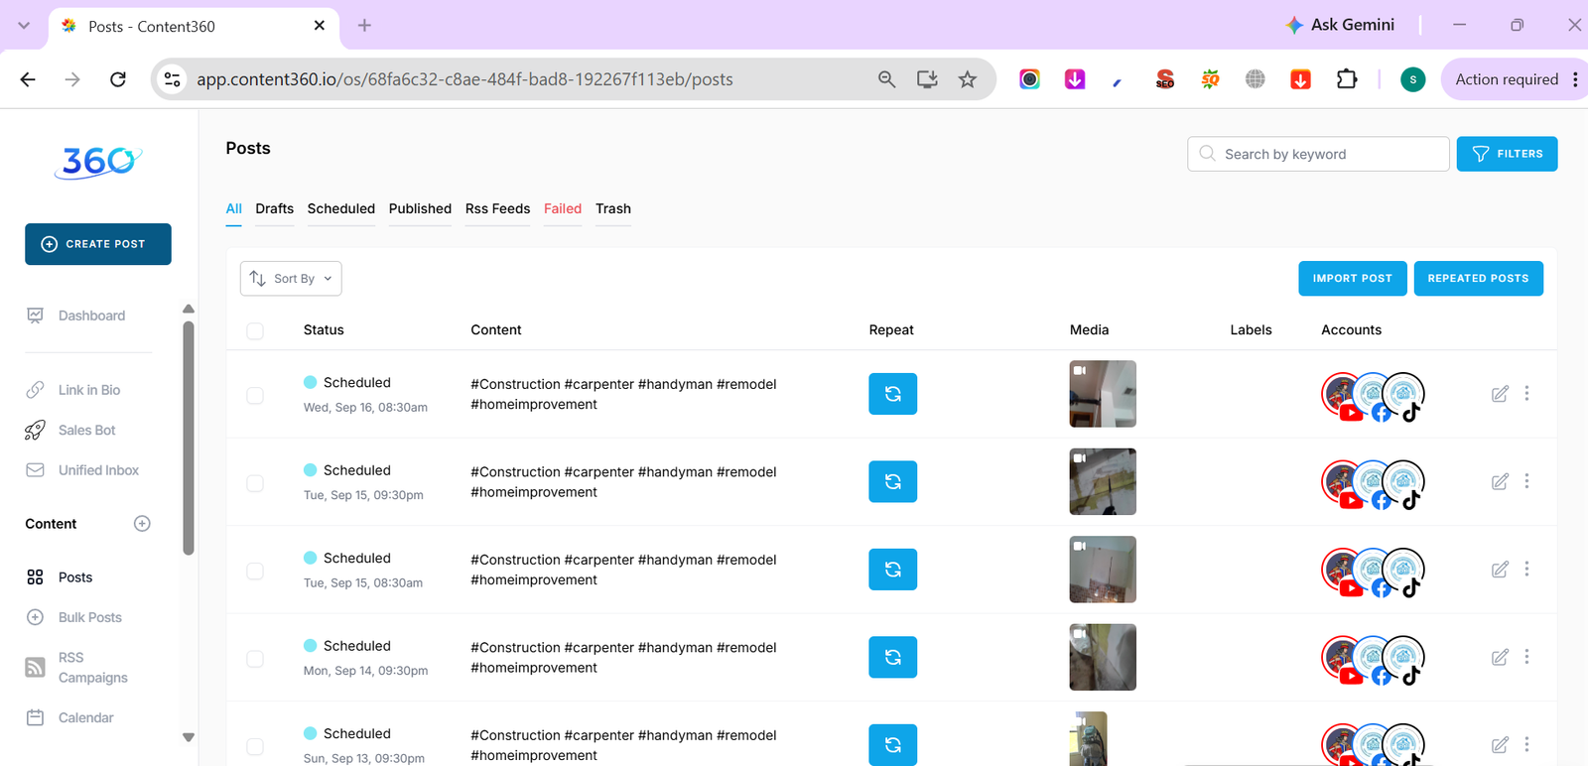Image resolution: width=1588 pixels, height=766 pixels.
Task: Open the browser Extensions puzzle icon
Action: pyautogui.click(x=1347, y=79)
